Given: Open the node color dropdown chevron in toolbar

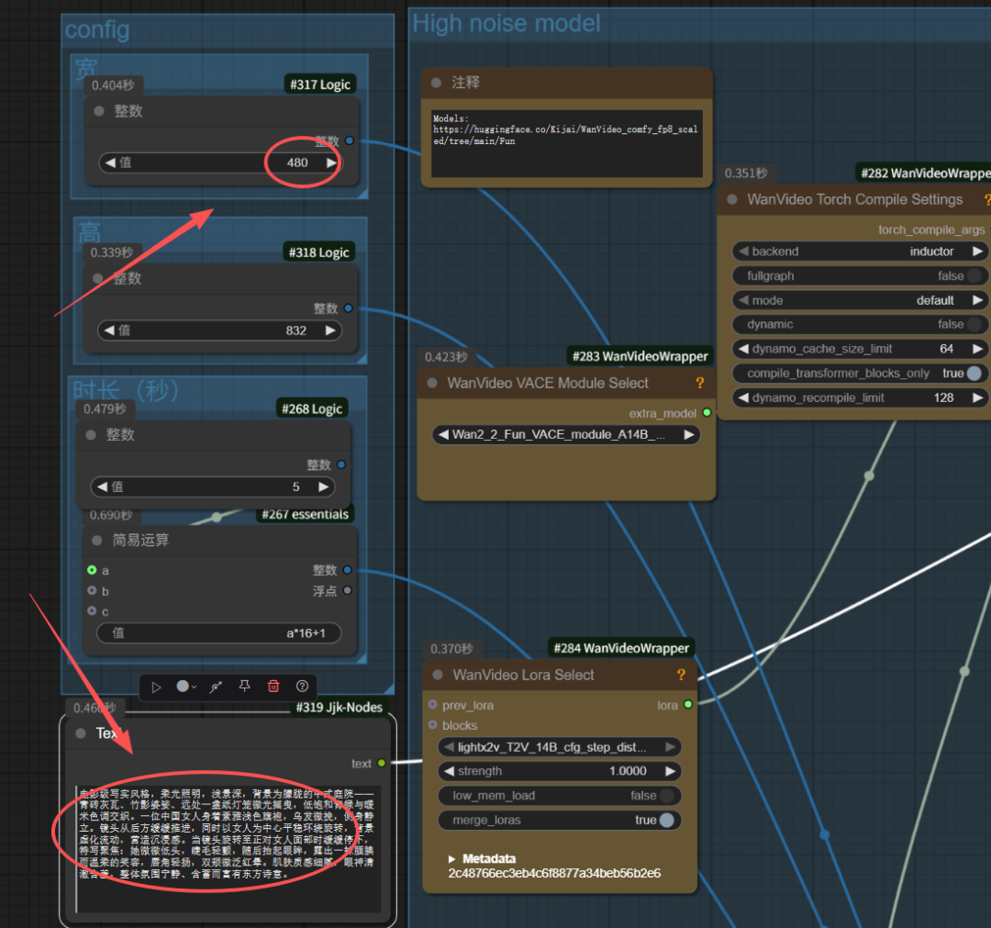Looking at the screenshot, I should tap(194, 688).
